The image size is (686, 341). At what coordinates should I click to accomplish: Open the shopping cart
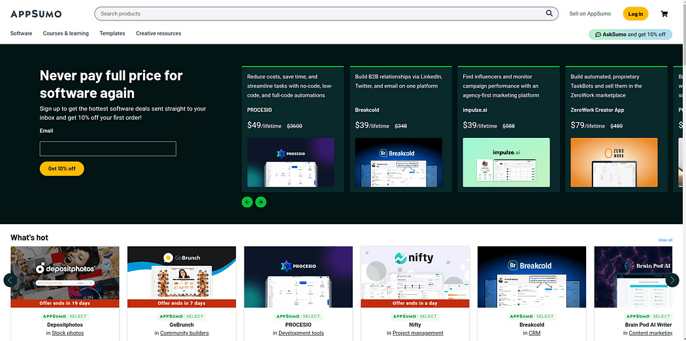[x=664, y=14]
